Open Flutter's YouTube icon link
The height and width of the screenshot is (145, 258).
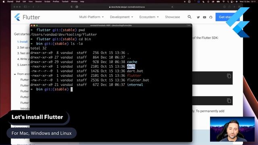click(x=204, y=17)
